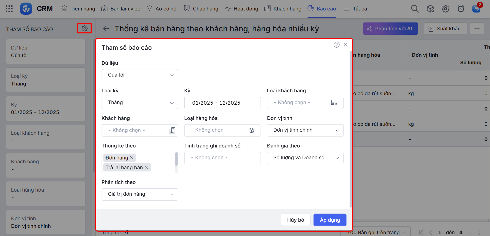
Task: Open the help icon in dialog
Action: (x=337, y=45)
